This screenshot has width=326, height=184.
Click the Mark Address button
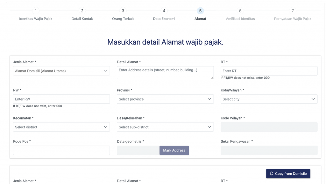point(174,150)
